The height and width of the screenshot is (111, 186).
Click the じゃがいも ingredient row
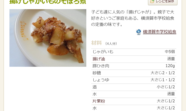134,52
